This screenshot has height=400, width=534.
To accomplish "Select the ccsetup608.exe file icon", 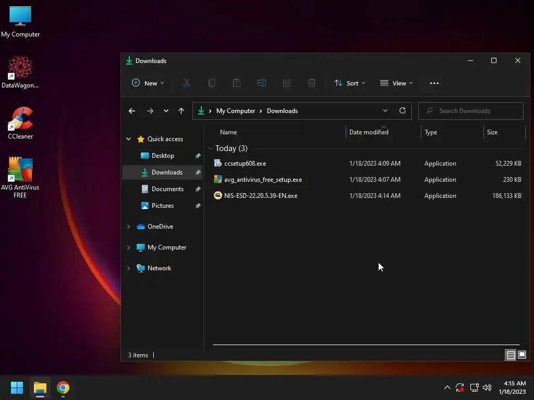I will [217, 163].
